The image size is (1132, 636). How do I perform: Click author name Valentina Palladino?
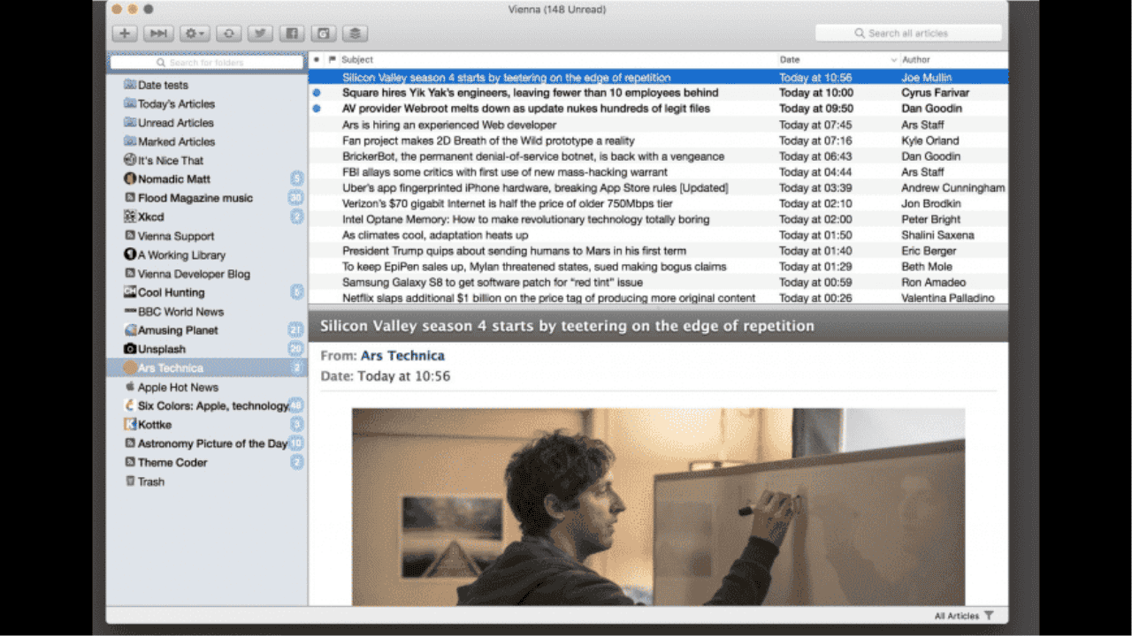948,299
